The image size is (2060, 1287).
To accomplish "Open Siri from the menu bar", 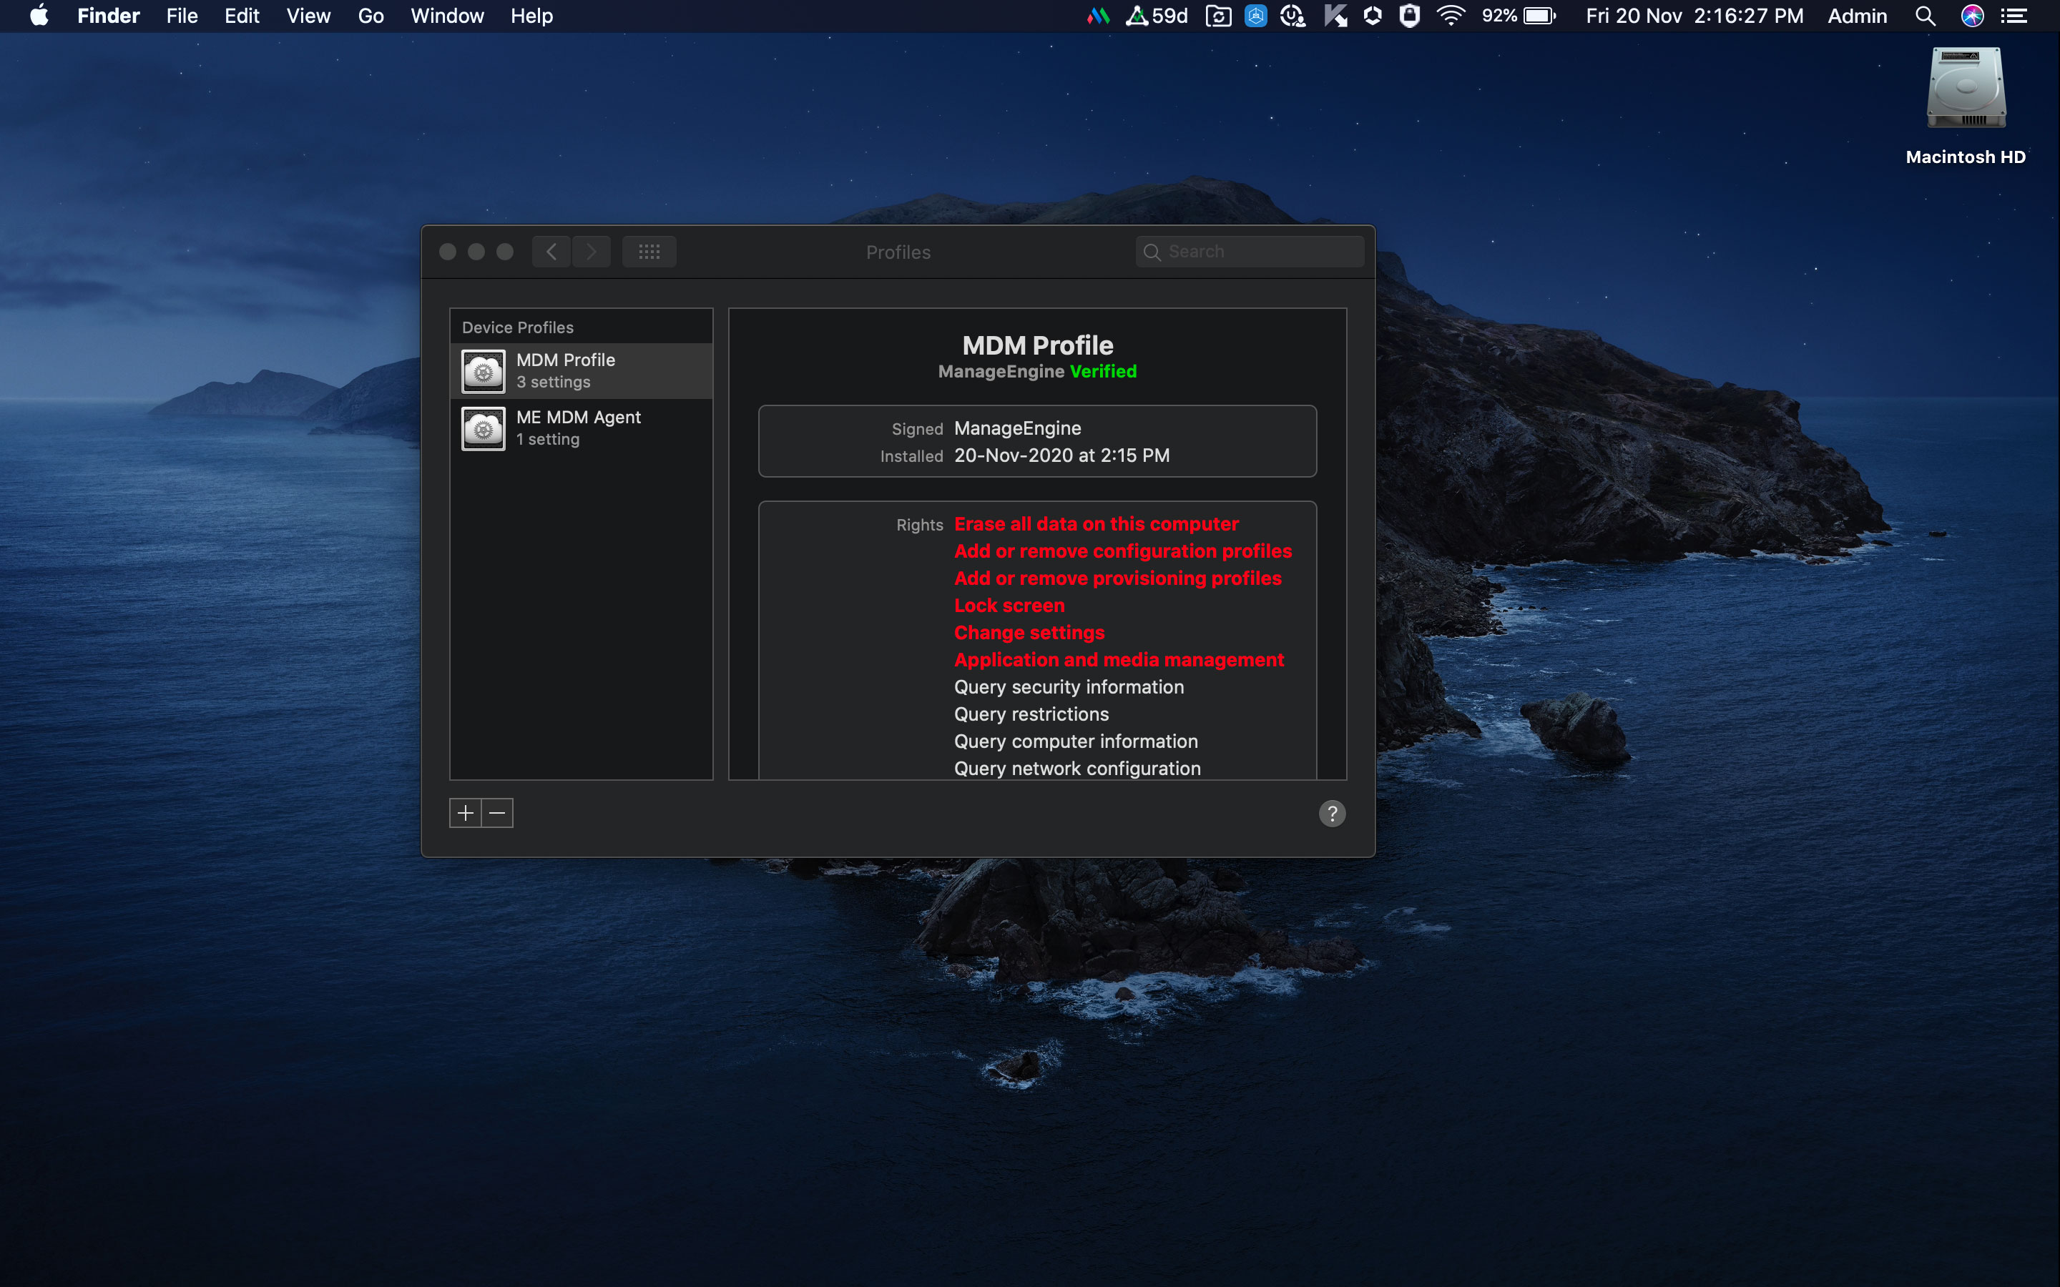I will (1971, 16).
